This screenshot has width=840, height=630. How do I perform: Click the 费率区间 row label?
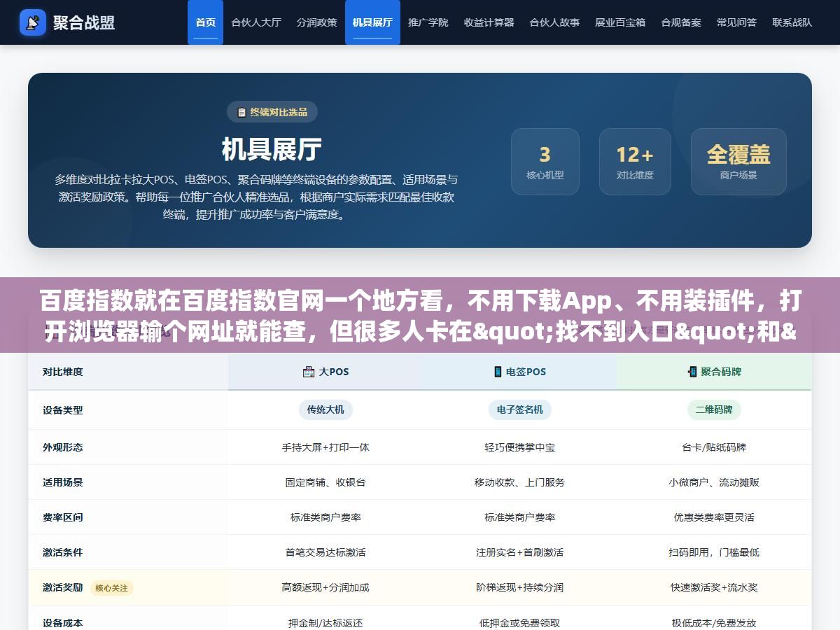pos(63,517)
